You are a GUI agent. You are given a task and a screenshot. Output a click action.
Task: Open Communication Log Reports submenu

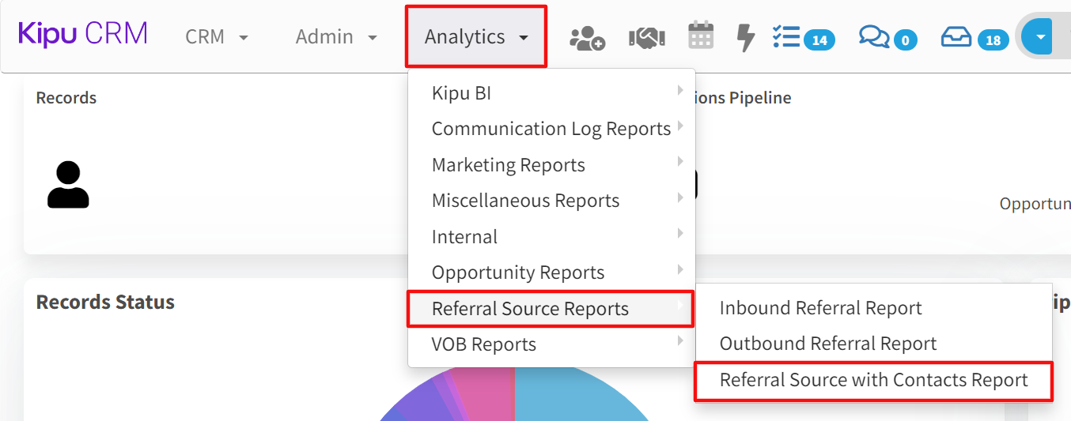(x=551, y=129)
